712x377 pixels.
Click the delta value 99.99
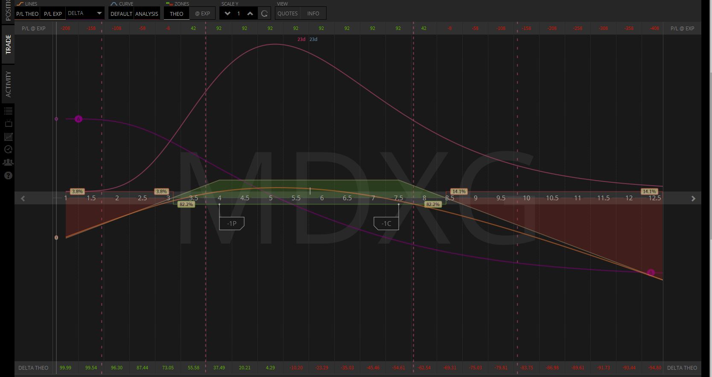(x=65, y=368)
